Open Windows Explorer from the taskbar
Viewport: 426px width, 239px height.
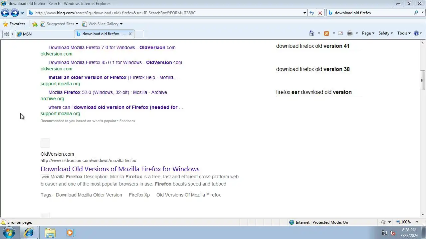(x=50, y=233)
